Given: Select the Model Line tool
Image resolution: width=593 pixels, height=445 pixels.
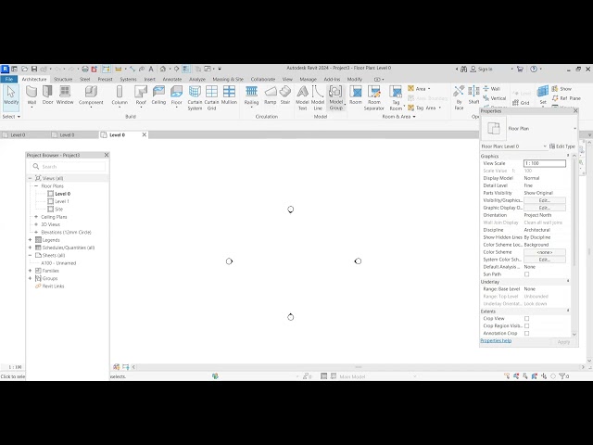Looking at the screenshot, I should (318, 97).
